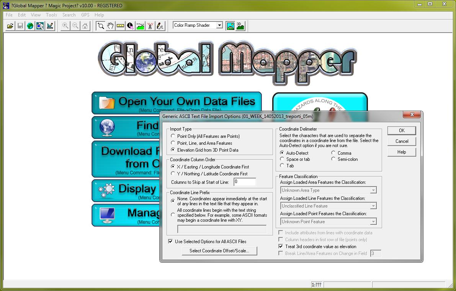Close the ASCII import options dialog
Screen dimensions: 456x291
tap(412, 114)
